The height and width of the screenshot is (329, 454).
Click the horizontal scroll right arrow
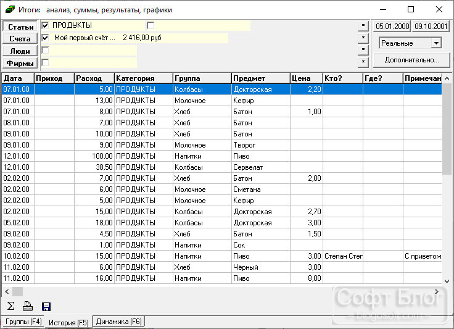(436, 291)
